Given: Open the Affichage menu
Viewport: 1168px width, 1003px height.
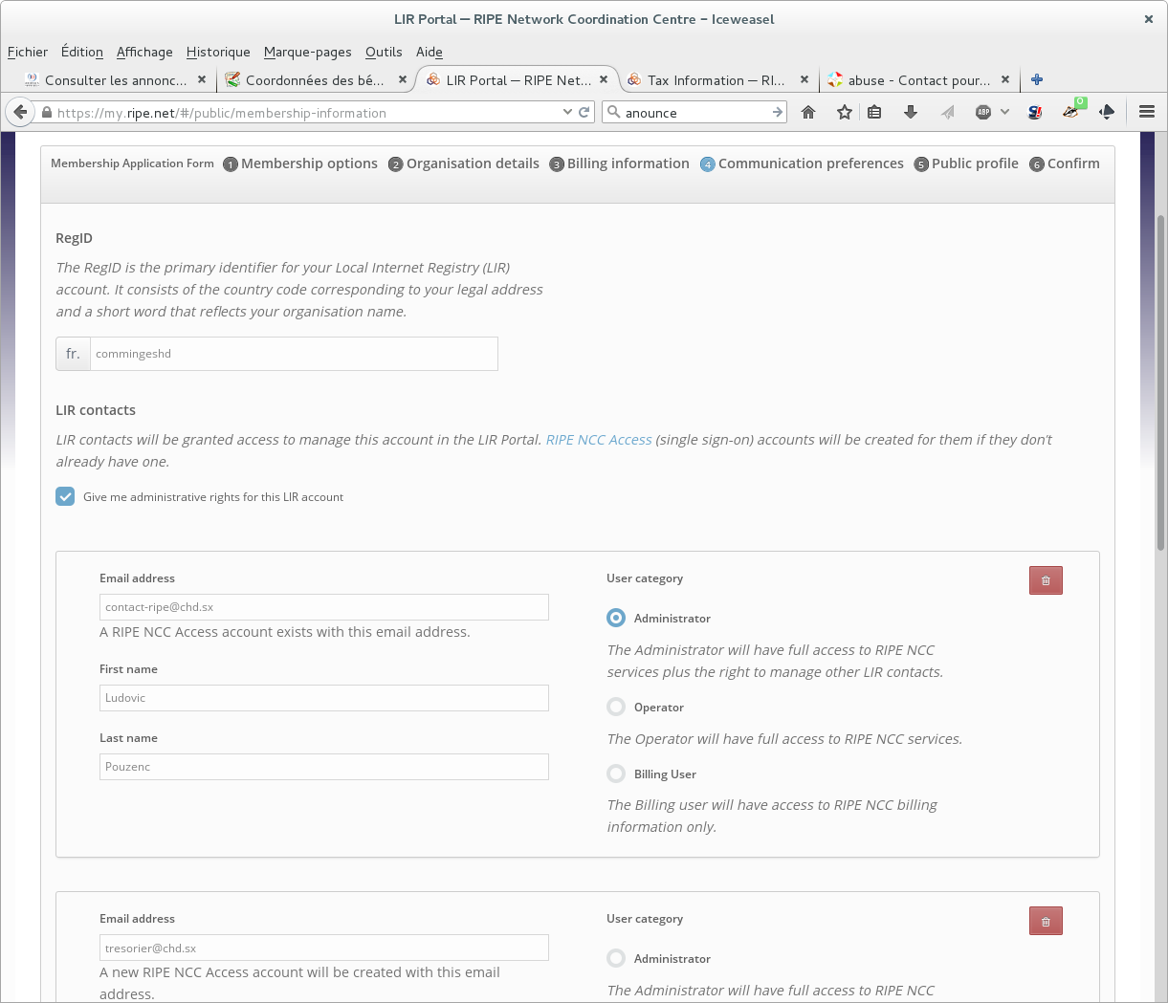Looking at the screenshot, I should pos(144,52).
